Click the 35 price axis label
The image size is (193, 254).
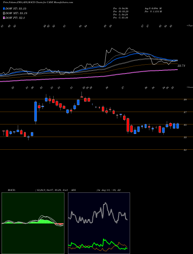point(185,125)
